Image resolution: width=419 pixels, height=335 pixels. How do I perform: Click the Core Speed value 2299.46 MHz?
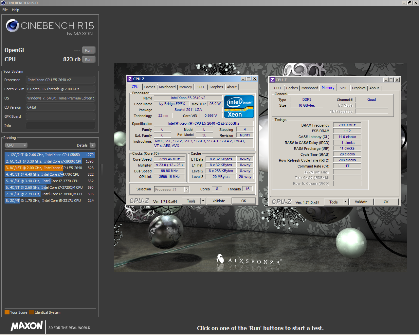tap(169, 159)
